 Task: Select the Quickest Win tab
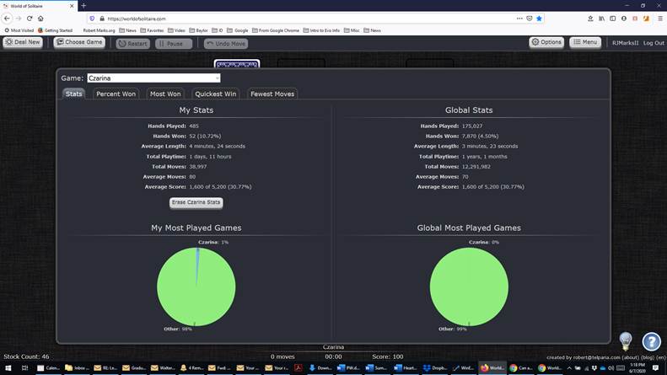pos(215,94)
